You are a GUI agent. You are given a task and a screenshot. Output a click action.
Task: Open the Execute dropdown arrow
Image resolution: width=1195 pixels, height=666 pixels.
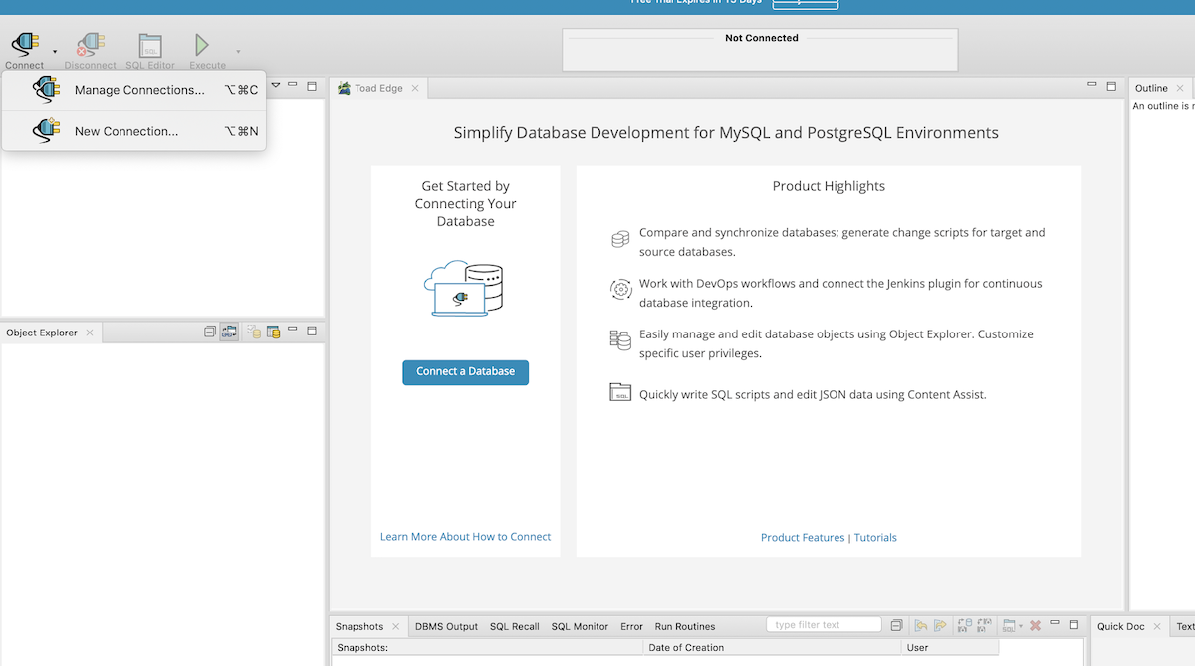pyautogui.click(x=238, y=51)
